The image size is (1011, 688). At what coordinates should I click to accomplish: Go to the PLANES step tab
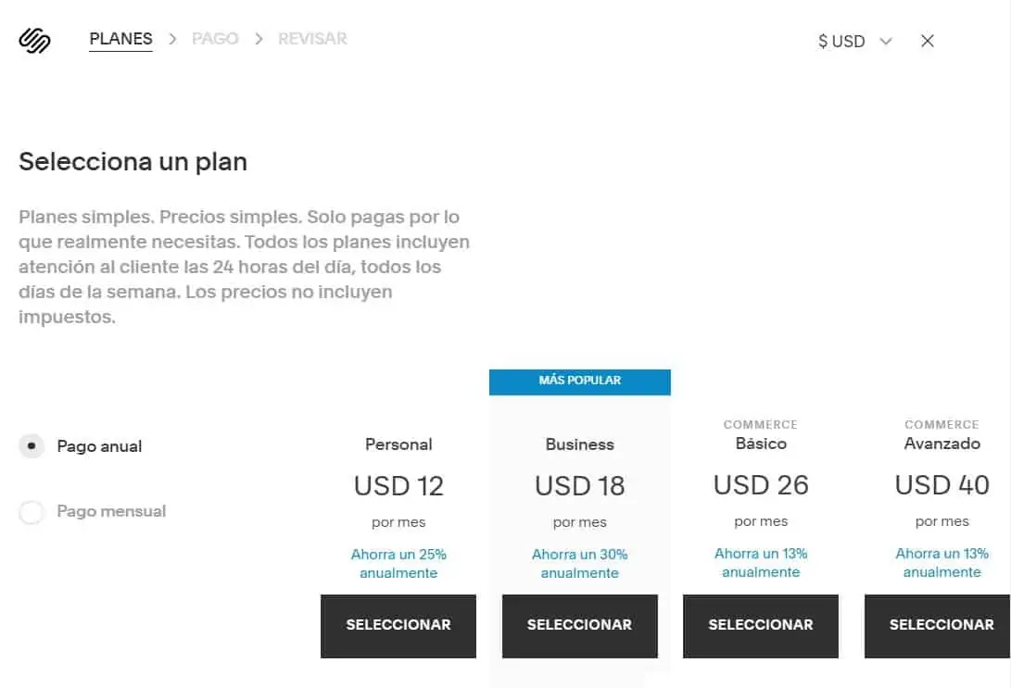click(120, 39)
